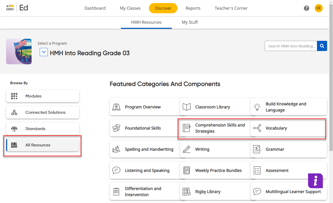Viewport: 333px width, 203px height.
Task: Open Differentiation and Intervention resources
Action: pos(143,191)
